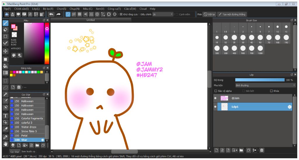Hide the @Jam layer visibility dot
This screenshot has height=160, width=299.
click(215, 98)
